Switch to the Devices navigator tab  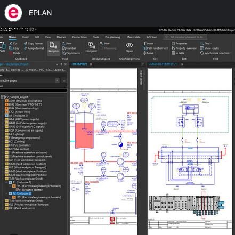click(x=17, y=70)
